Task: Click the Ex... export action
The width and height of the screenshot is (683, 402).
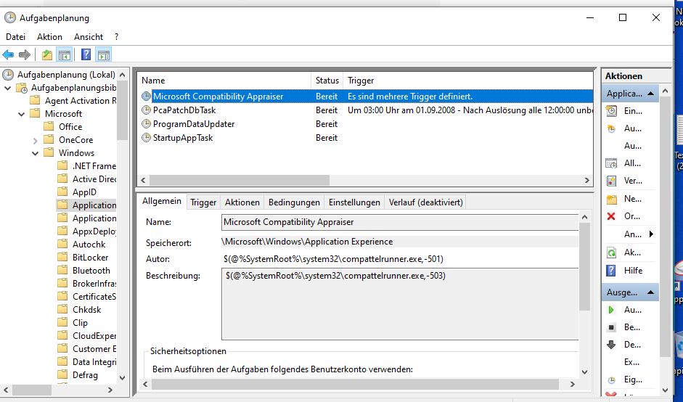Action: [631, 362]
